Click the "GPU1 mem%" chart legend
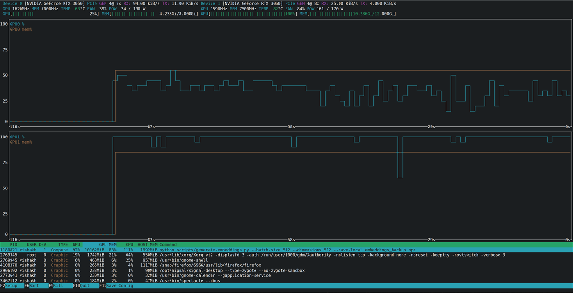Image resolution: width=573 pixels, height=293 pixels. [x=21, y=142]
